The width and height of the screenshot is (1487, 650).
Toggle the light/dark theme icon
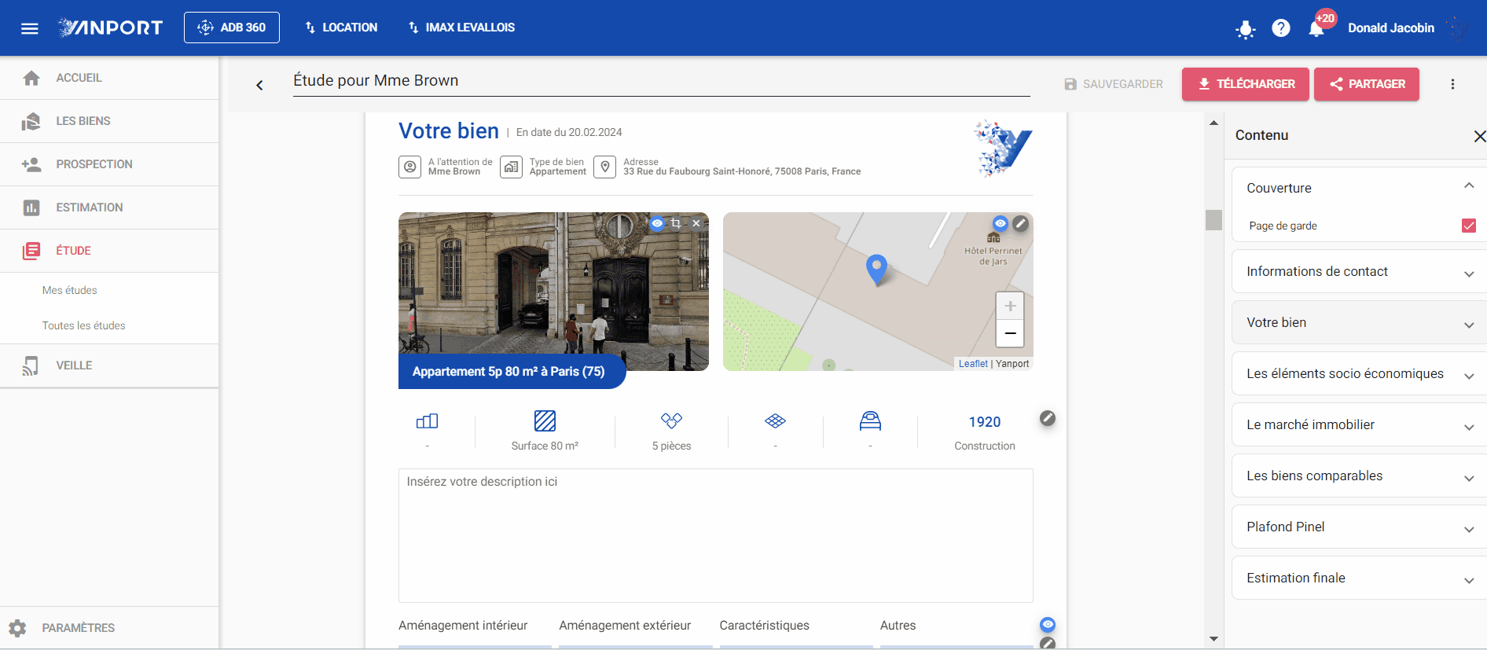(1245, 29)
